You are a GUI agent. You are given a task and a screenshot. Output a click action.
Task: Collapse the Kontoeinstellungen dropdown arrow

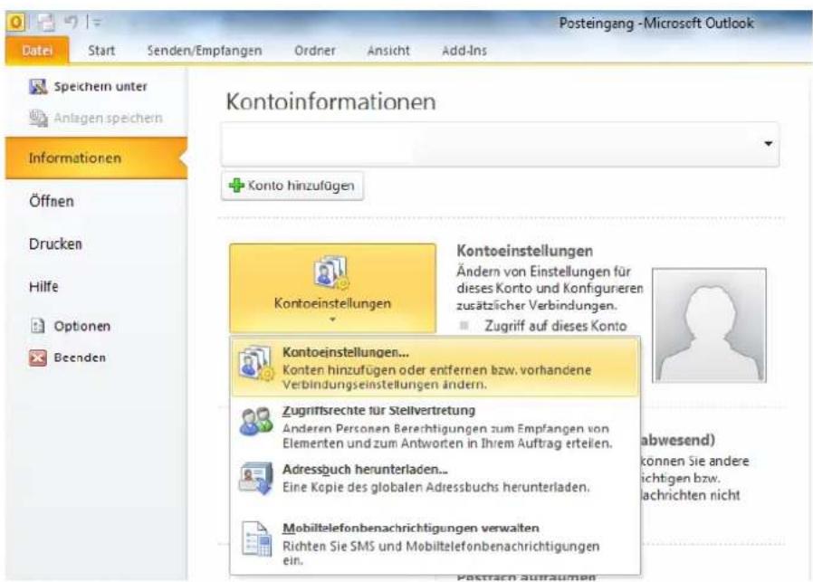(x=332, y=320)
